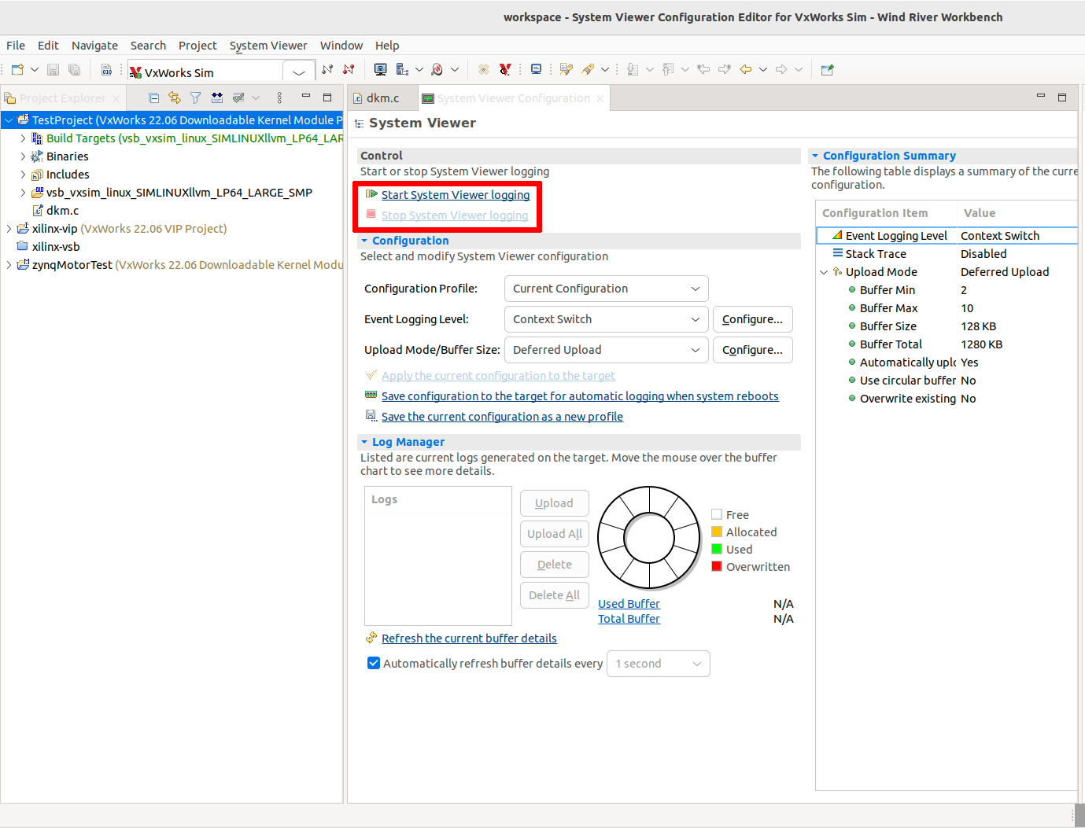Click Collapse All in Project Explorer
Viewport: 1085px width, 828px height.
point(154,98)
